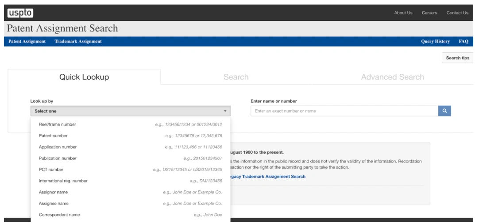The width and height of the screenshot is (479, 224).
Task: Click the USPTO logo
Action: coord(20,13)
